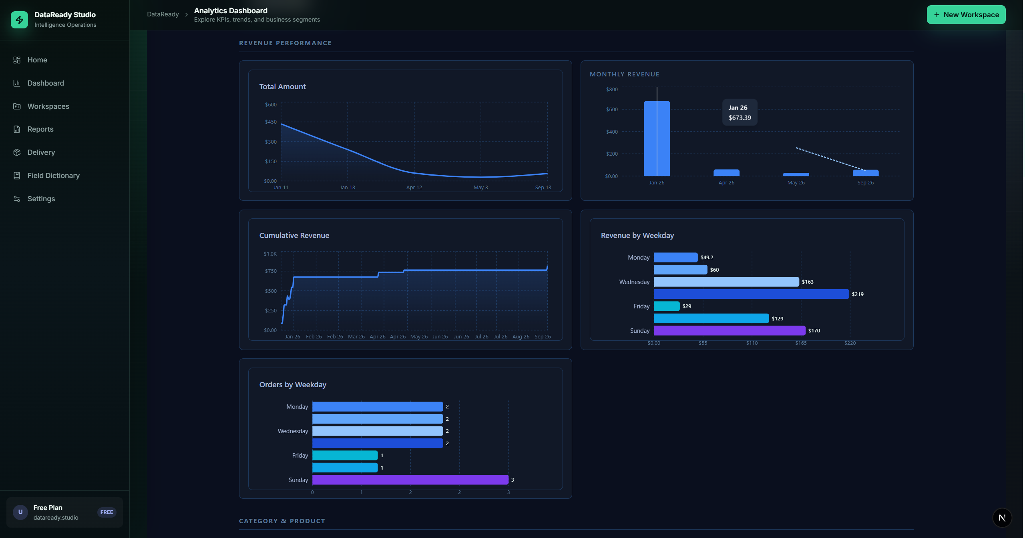Viewport: 1025px width, 538px height.
Task: Click the $1.0K axis label in Cumulative Revenue
Action: [x=270, y=254]
